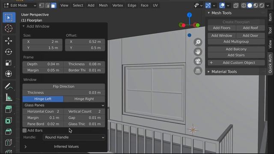The image size is (274, 154).
Task: Click the Add Roof button
Action: [250, 28]
